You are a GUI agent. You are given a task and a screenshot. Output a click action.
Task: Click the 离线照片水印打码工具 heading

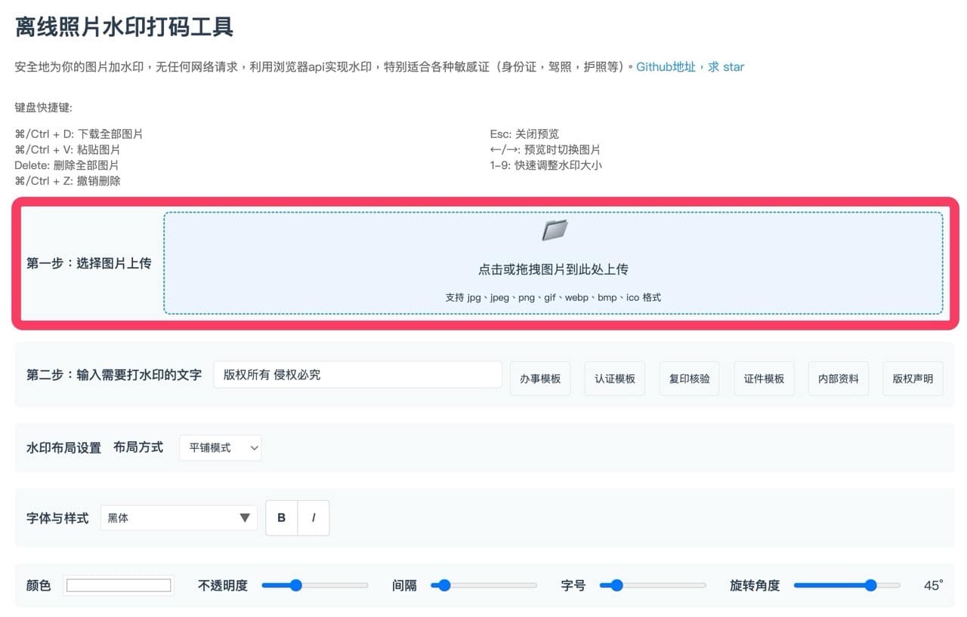click(124, 27)
